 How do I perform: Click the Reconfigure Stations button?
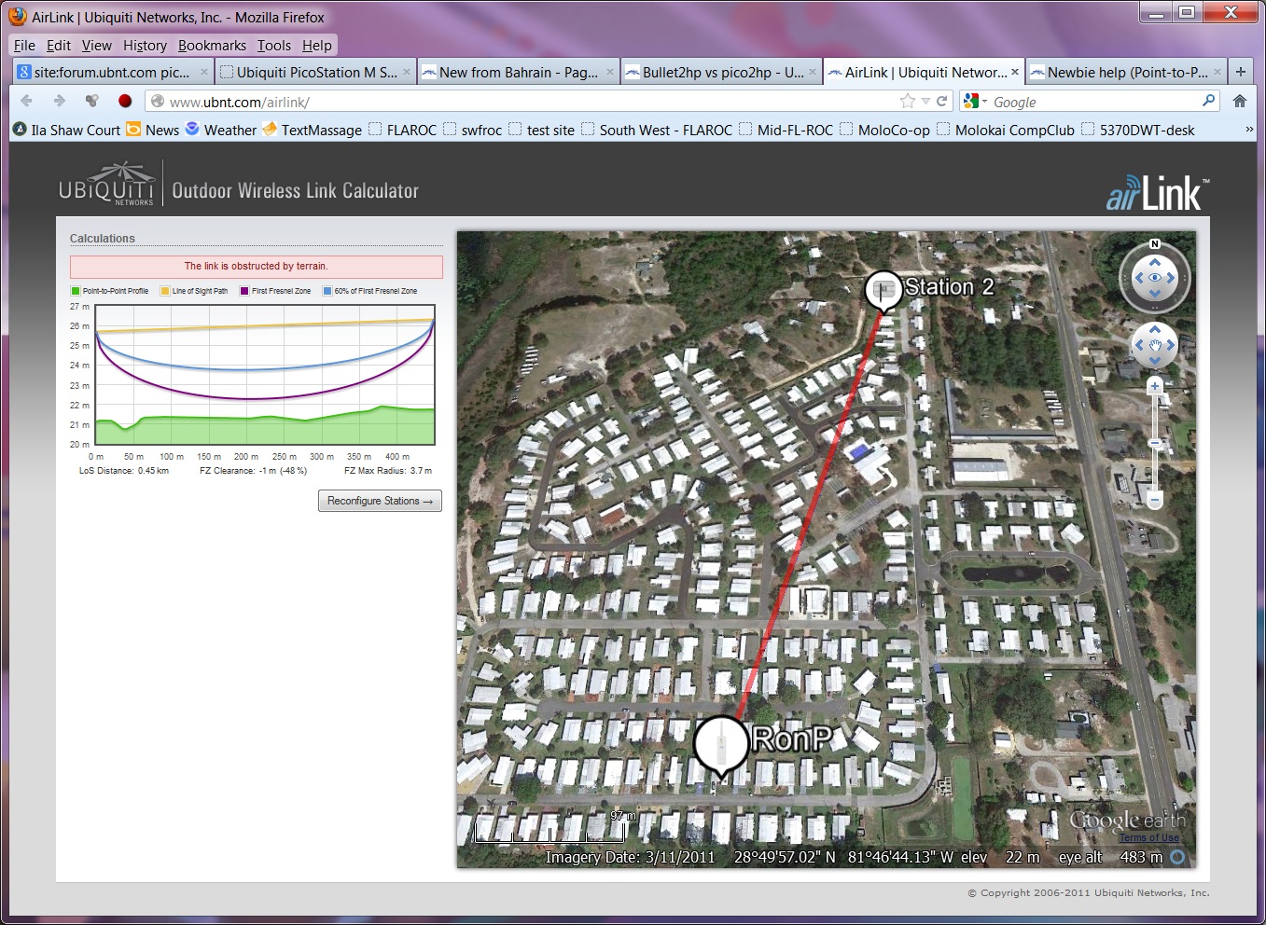[380, 501]
